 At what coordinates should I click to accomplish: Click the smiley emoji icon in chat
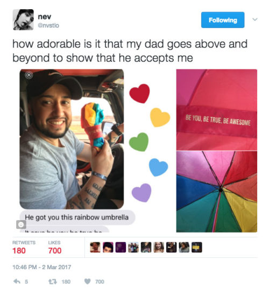[21, 224]
